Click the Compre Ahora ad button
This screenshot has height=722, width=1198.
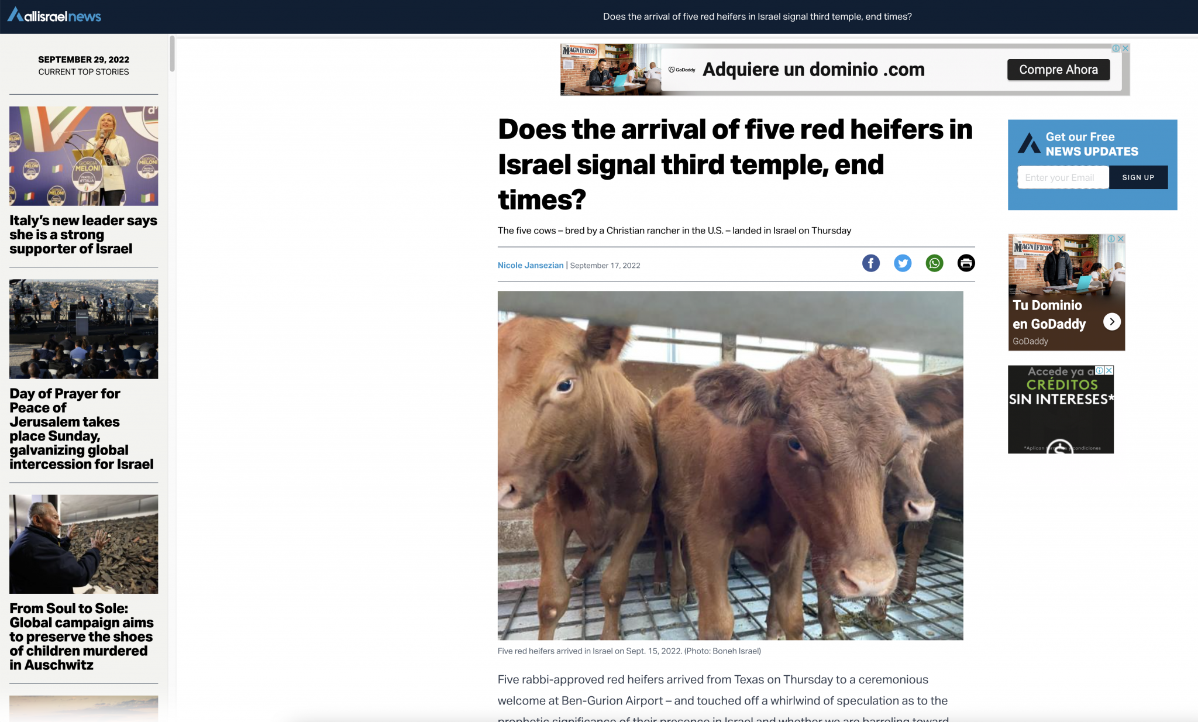coord(1058,70)
